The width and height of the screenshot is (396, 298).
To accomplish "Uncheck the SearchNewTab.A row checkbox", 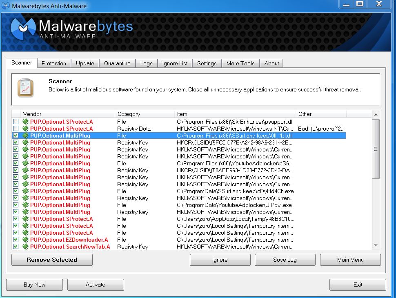I will point(16,246).
